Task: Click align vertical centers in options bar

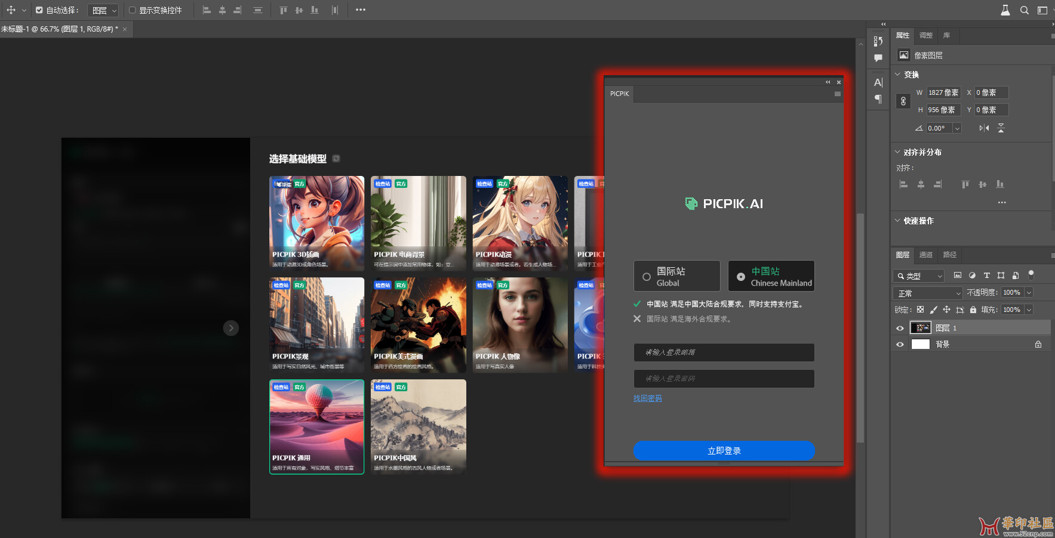Action: [x=299, y=10]
